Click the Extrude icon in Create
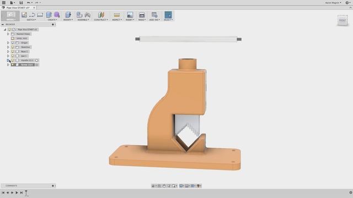This screenshot has height=198, width=353. (x=49, y=15)
